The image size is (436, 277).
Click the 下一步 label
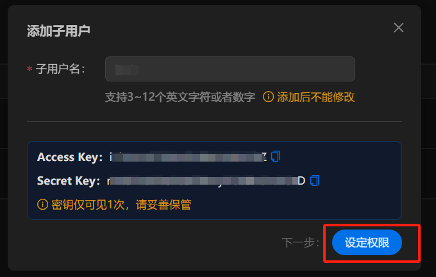tap(300, 242)
